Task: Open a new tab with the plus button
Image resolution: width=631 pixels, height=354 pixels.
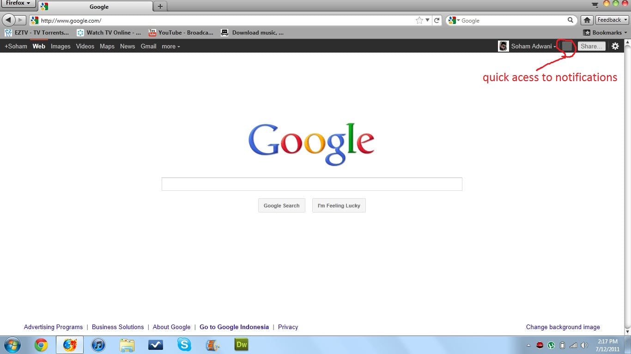Action: coord(160,6)
